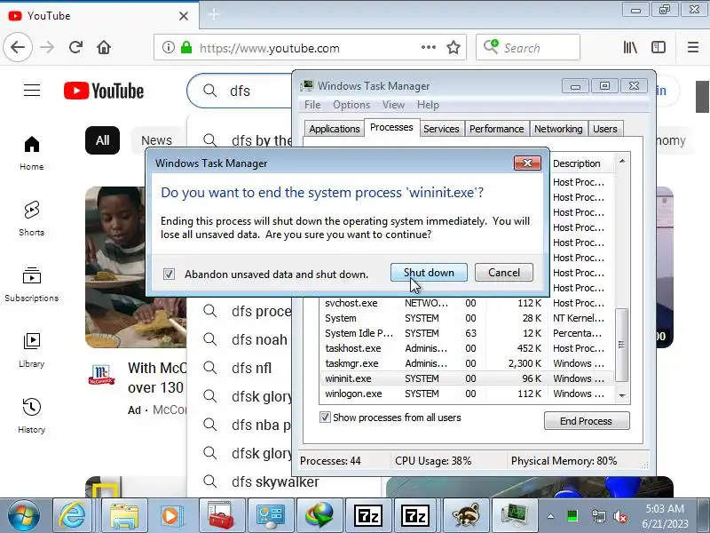This screenshot has height=533, width=710.
Task: Click Firefox back navigation arrow
Action: click(18, 47)
